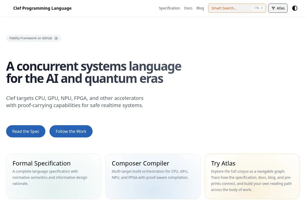Viewport: 306px width, 204px height.
Task: Click the arrow icon on Fidelity Framework badge
Action: (56, 38)
